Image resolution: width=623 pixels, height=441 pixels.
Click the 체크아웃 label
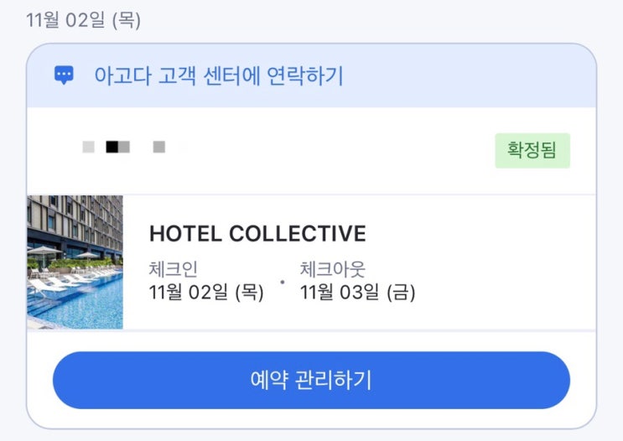coord(333,270)
